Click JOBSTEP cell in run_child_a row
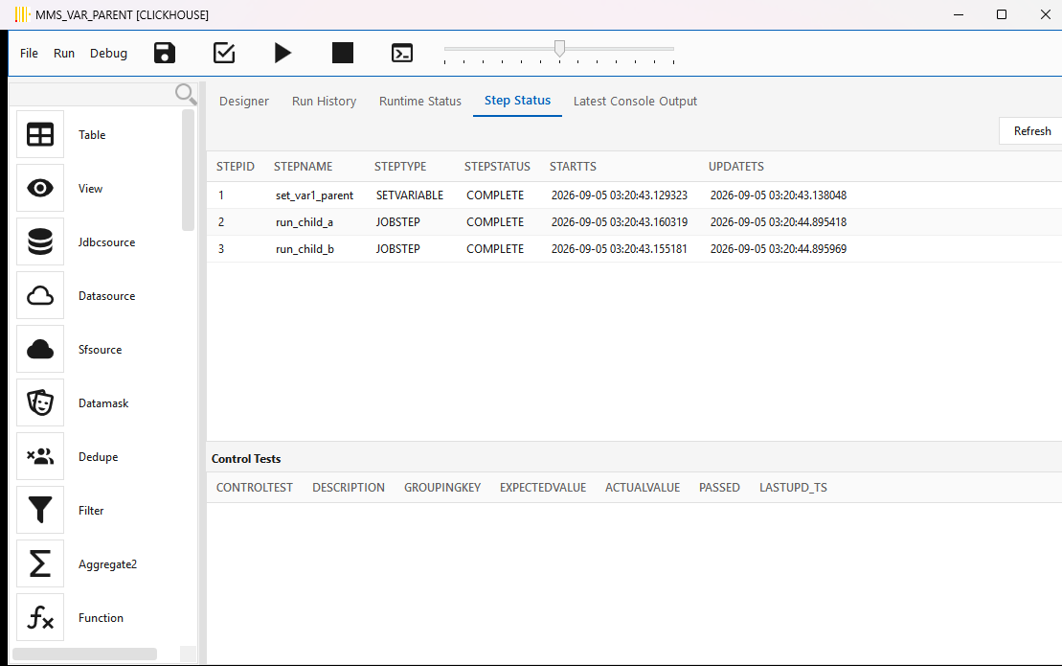This screenshot has height=666, width=1062. click(398, 222)
